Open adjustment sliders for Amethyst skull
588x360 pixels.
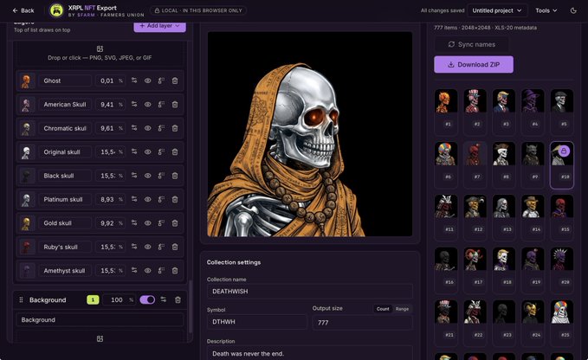point(134,271)
